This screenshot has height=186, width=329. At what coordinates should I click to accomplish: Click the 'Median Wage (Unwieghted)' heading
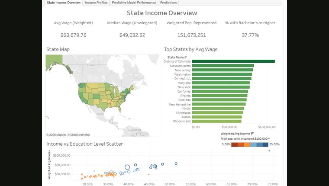pos(132,23)
